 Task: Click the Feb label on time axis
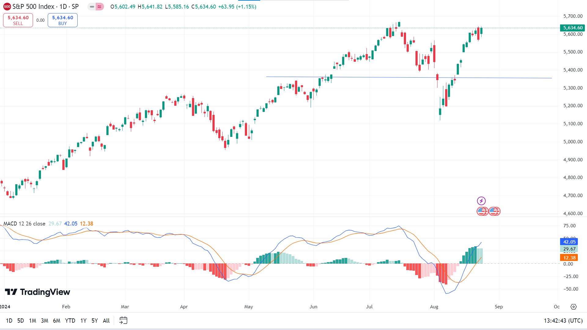point(66,306)
